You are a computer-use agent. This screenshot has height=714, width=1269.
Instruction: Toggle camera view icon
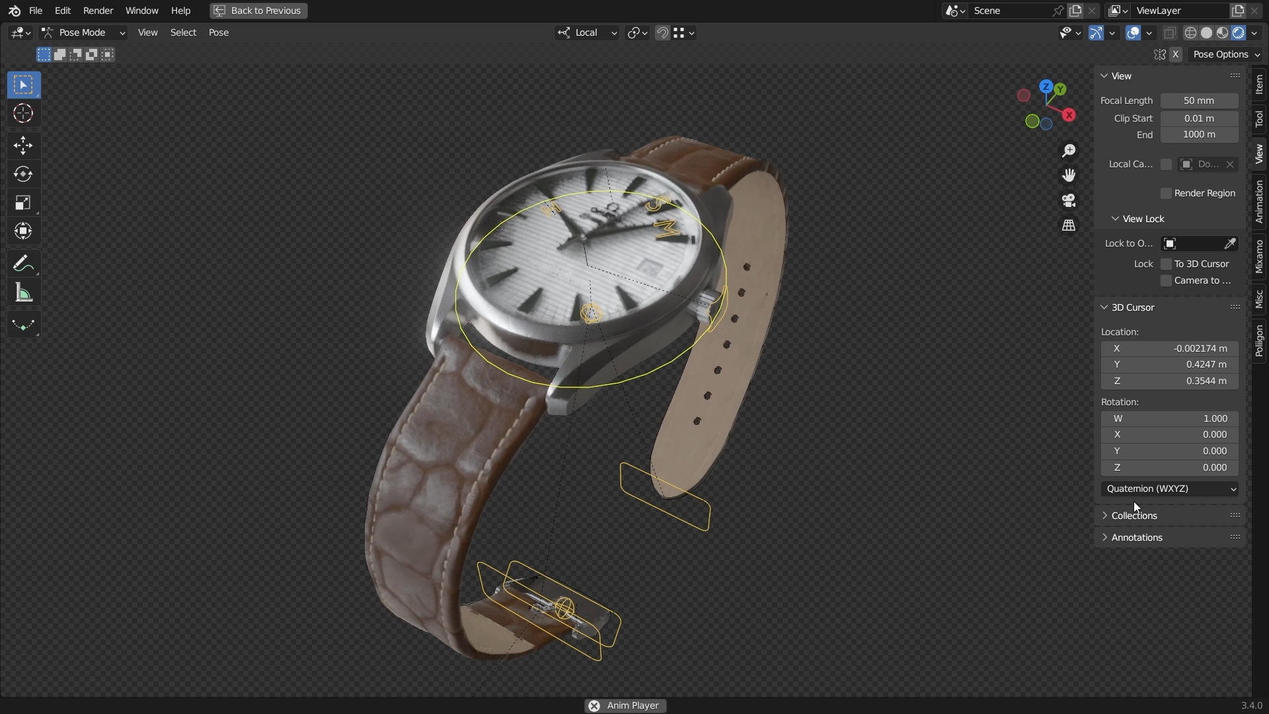1069,200
